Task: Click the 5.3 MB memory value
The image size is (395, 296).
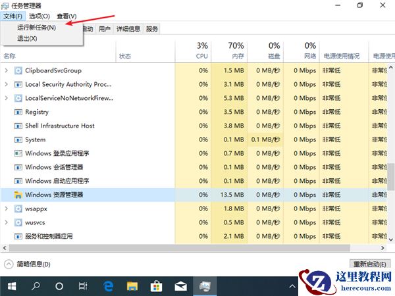Action: (234, 98)
